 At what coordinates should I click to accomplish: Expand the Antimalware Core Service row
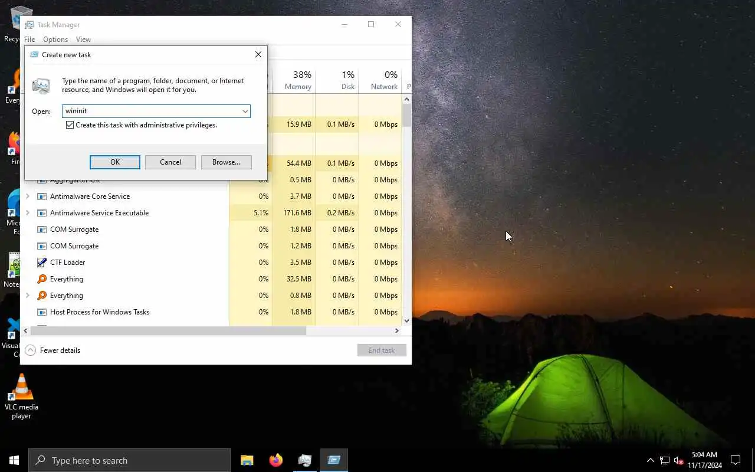[x=27, y=196]
